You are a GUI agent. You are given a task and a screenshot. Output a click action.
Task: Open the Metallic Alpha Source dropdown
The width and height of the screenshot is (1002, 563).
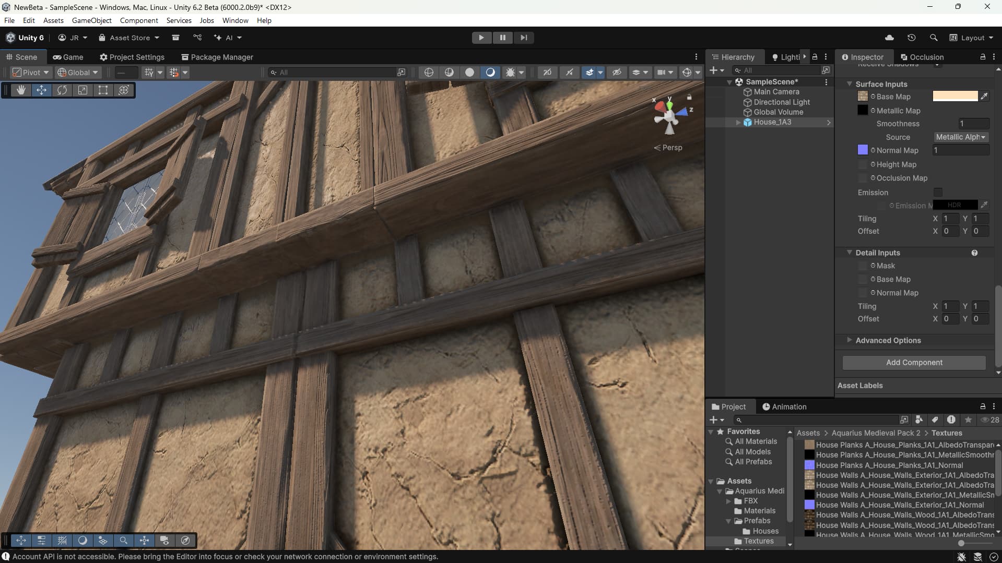tap(960, 137)
